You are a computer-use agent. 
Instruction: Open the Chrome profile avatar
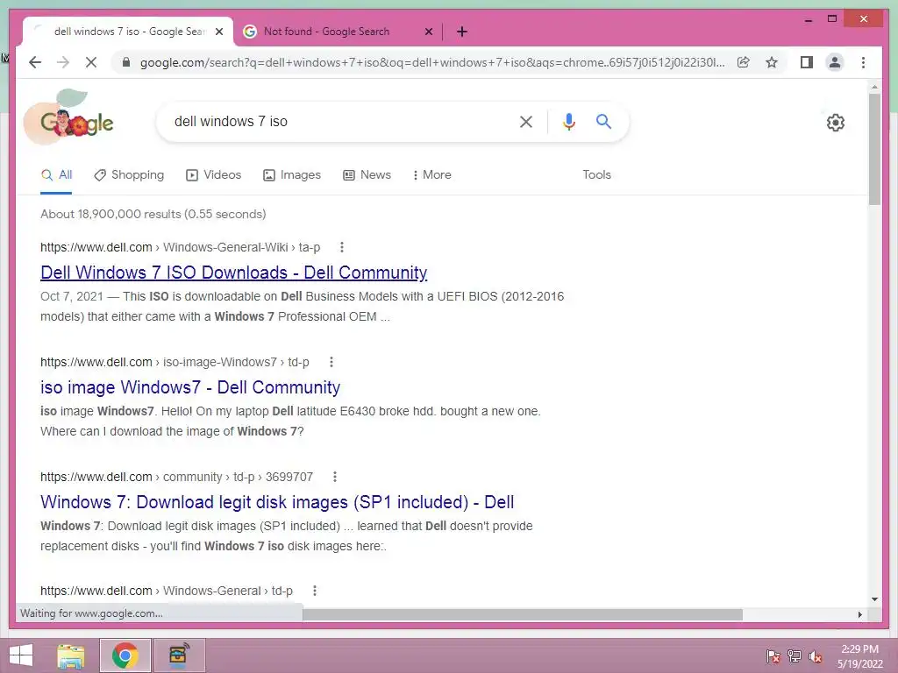[835, 62]
